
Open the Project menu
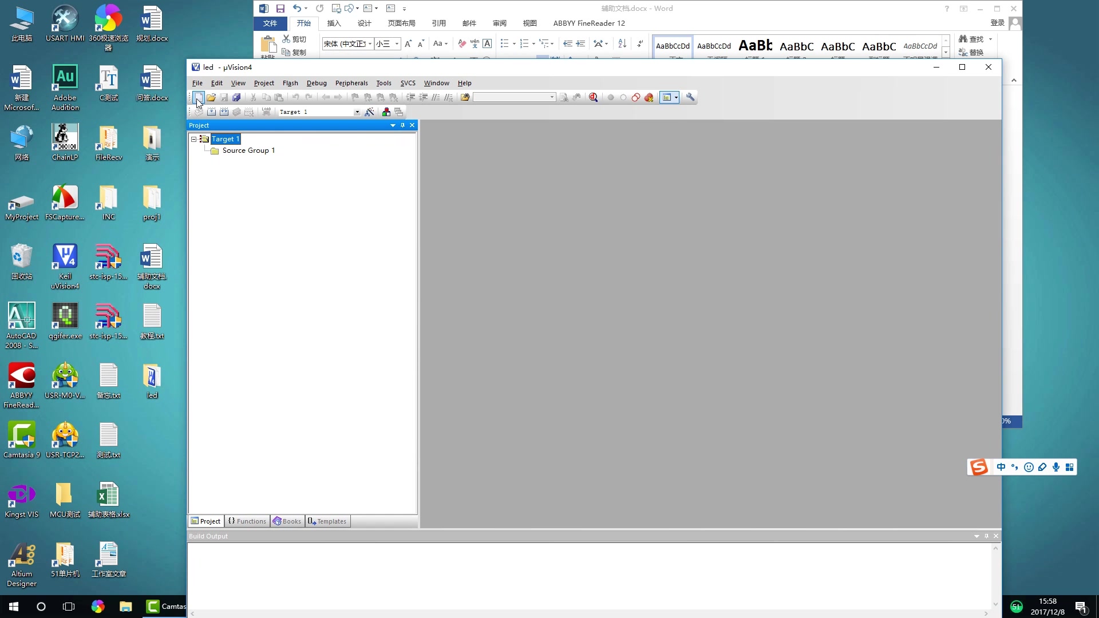tap(264, 83)
